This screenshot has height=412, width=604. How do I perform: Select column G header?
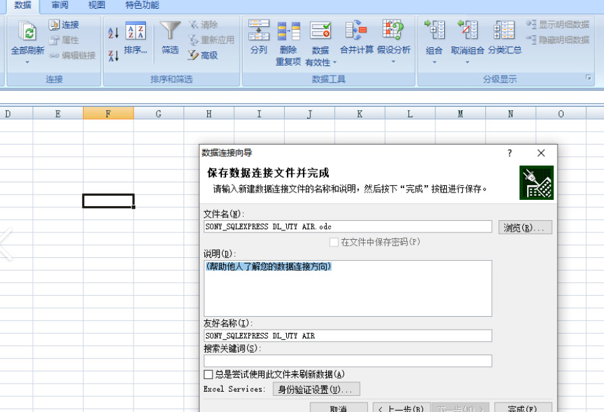159,113
